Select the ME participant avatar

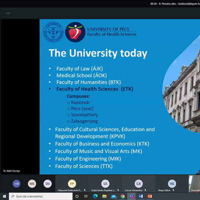(x=32, y=184)
